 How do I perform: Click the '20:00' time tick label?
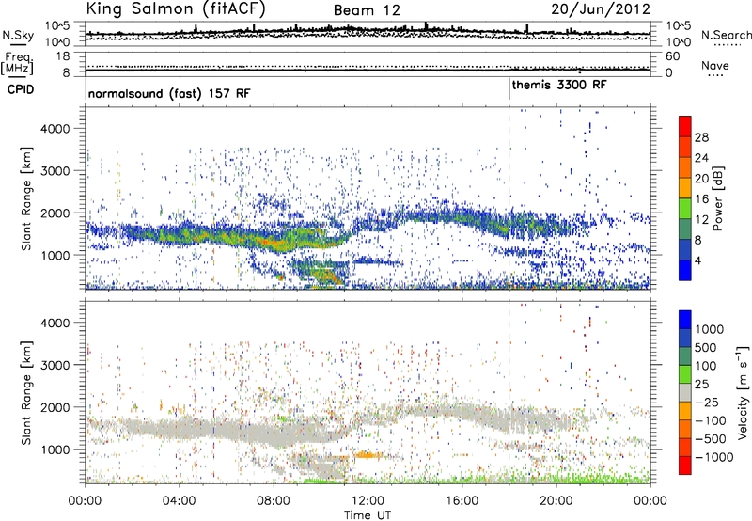[x=556, y=501]
